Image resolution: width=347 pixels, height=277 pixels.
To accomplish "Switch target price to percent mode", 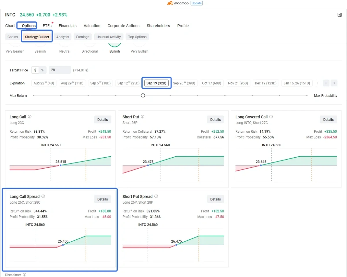I will (x=42, y=70).
